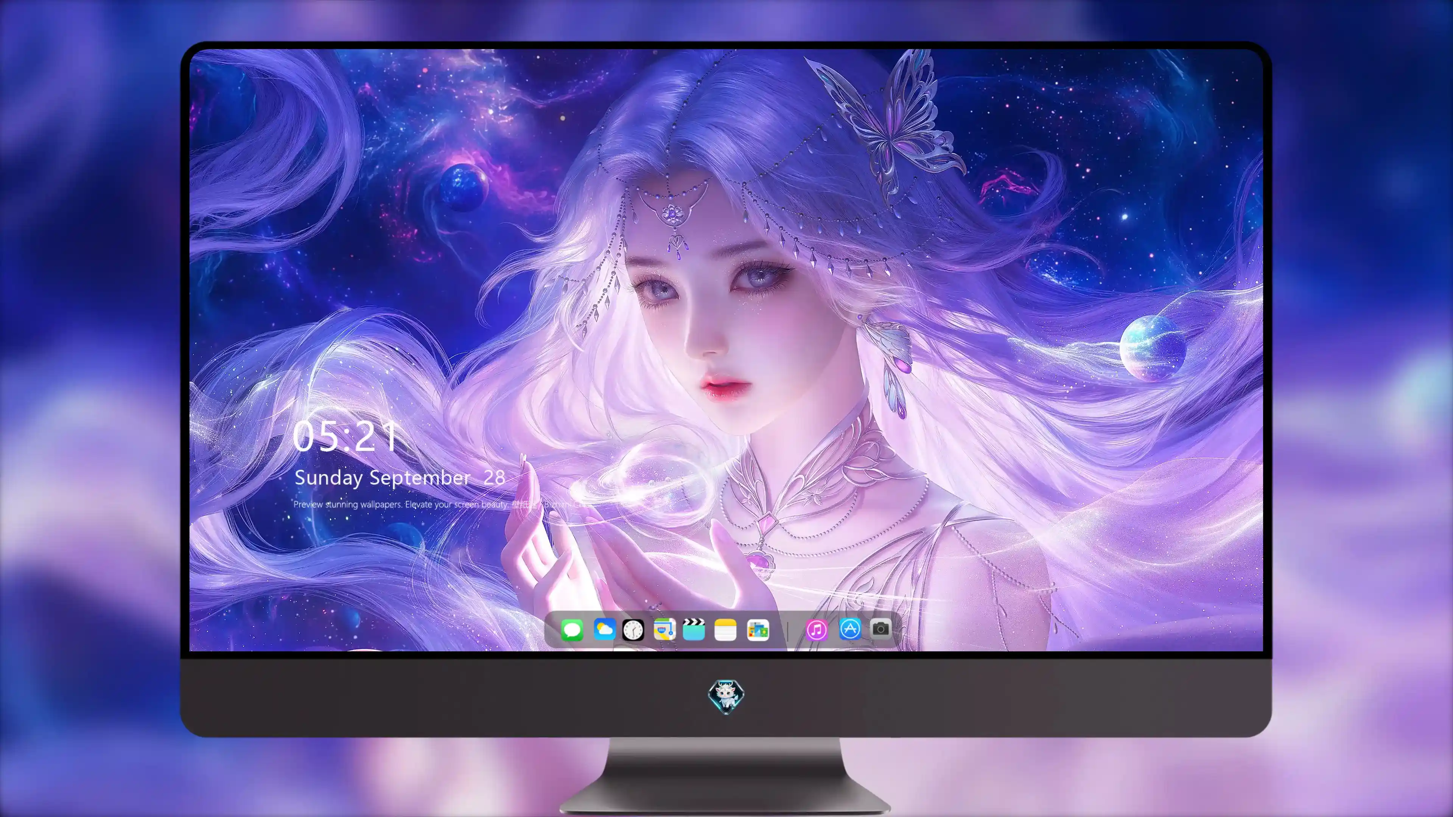Open the Maps app in the dock
The height and width of the screenshot is (817, 1453).
coord(664,629)
